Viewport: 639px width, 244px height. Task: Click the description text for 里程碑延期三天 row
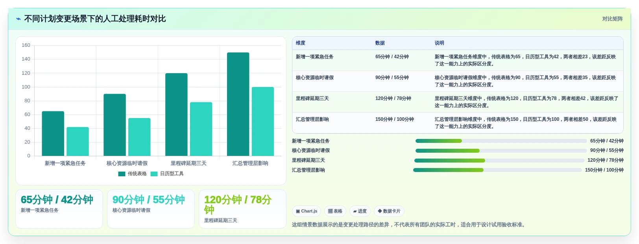click(x=526, y=102)
